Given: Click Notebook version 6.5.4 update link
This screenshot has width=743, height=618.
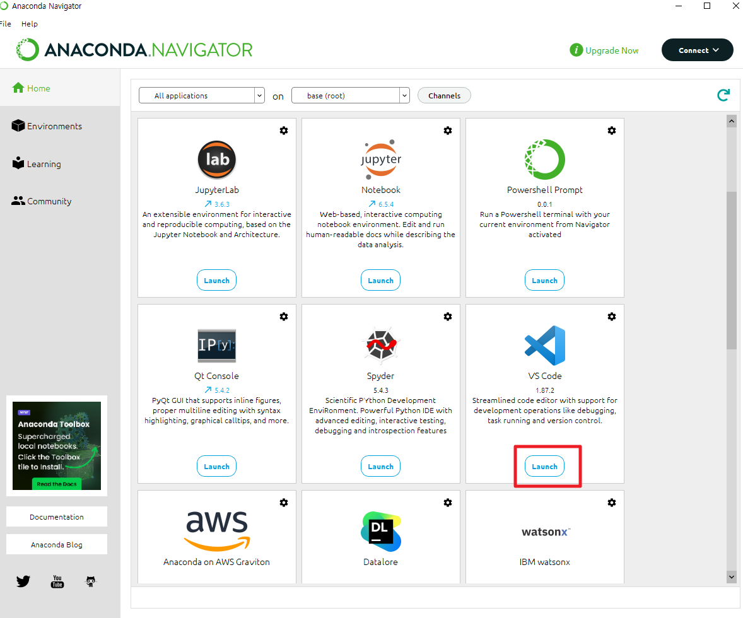Looking at the screenshot, I should pyautogui.click(x=382, y=204).
